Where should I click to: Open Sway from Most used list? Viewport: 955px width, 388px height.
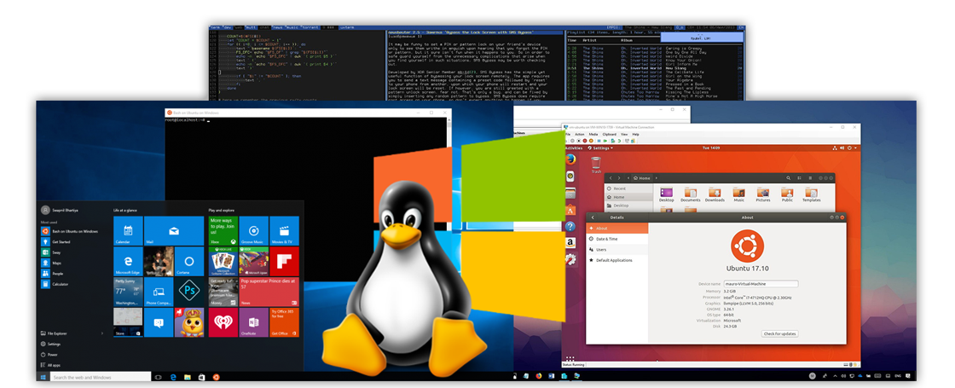tap(51, 252)
